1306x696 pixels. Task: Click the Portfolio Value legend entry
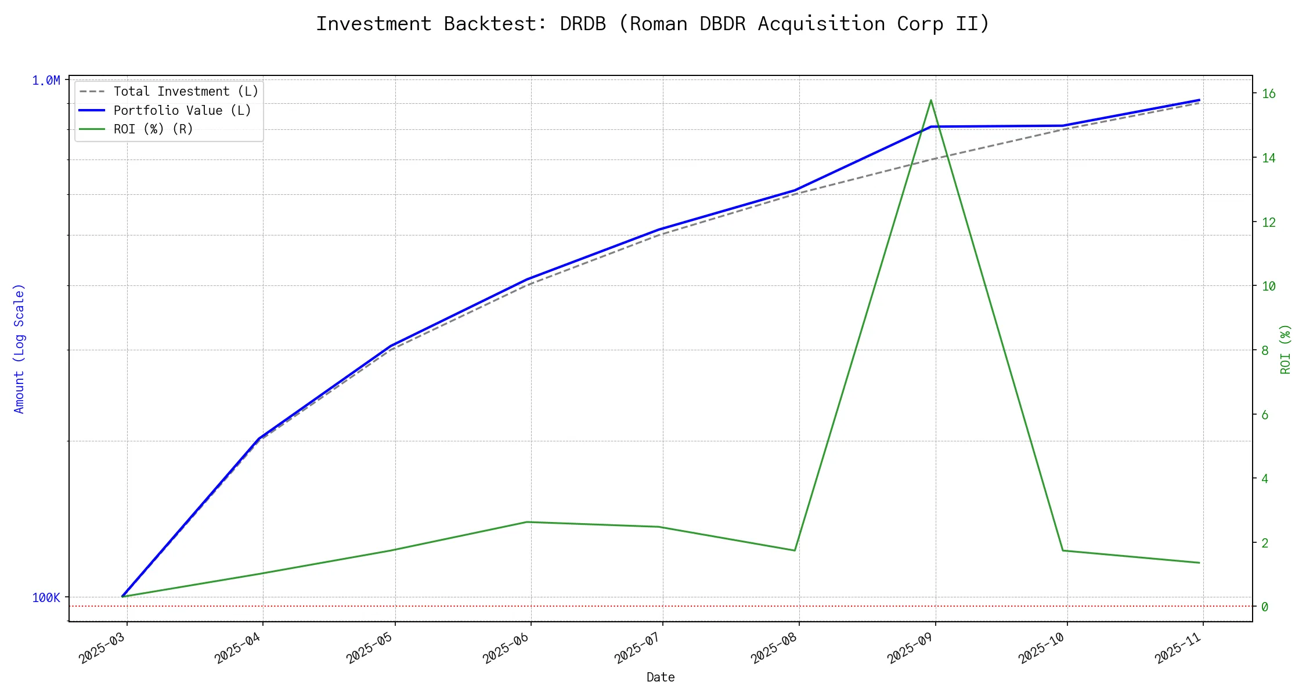coord(182,111)
